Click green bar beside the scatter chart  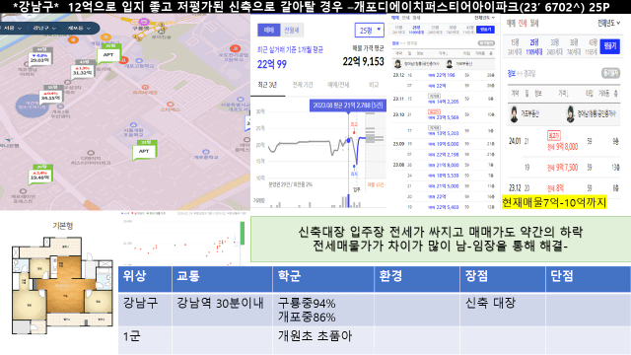tap(243, 233)
